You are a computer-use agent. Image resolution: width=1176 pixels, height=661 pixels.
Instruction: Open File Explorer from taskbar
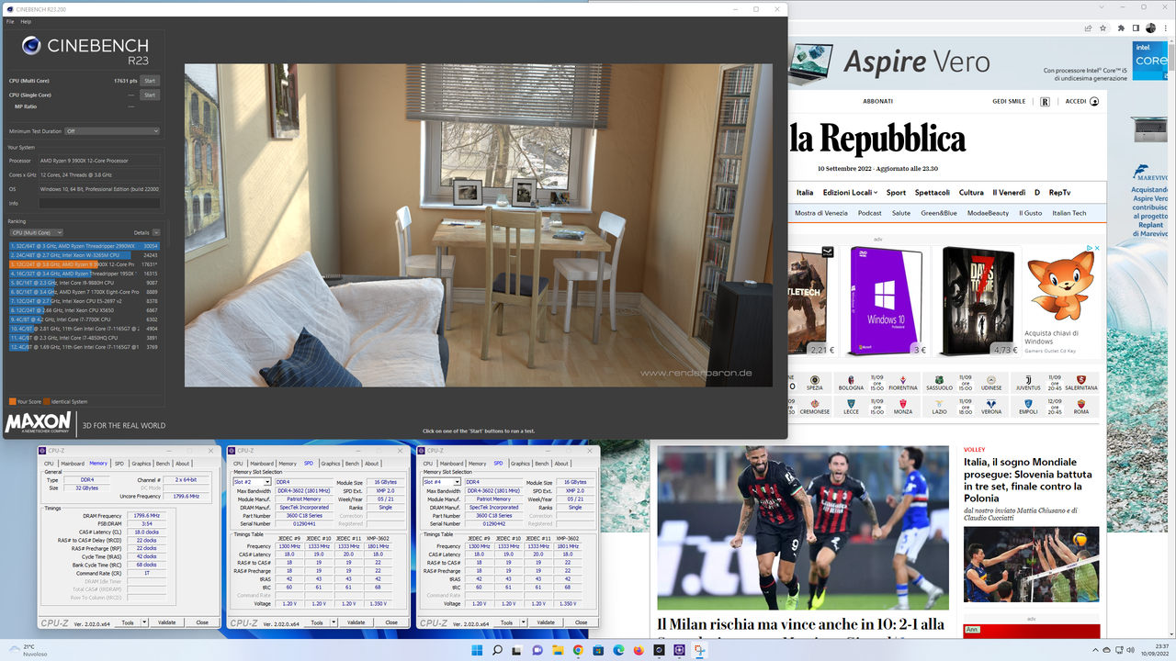[558, 650]
